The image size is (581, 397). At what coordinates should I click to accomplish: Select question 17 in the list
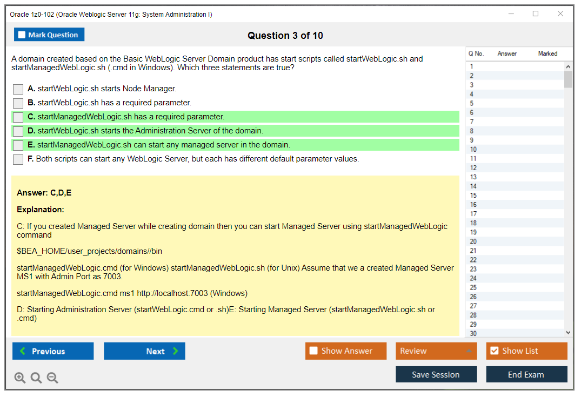point(515,214)
